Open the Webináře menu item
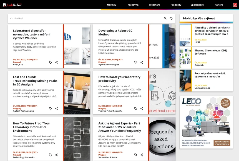Screen dimensions: 239x161 [154, 5]
